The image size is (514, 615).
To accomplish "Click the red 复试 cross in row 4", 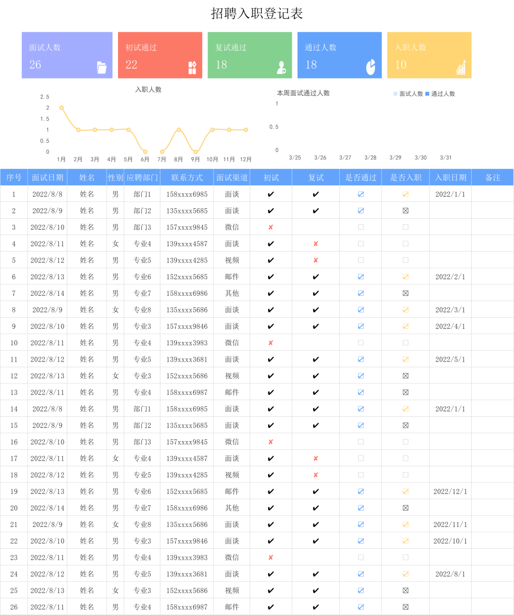I will click(x=316, y=244).
